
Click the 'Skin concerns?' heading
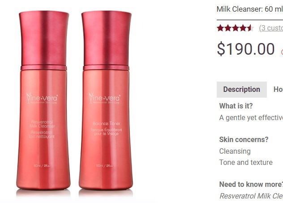[x=244, y=139]
